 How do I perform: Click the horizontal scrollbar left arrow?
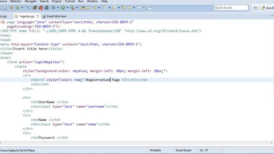coord(1,142)
